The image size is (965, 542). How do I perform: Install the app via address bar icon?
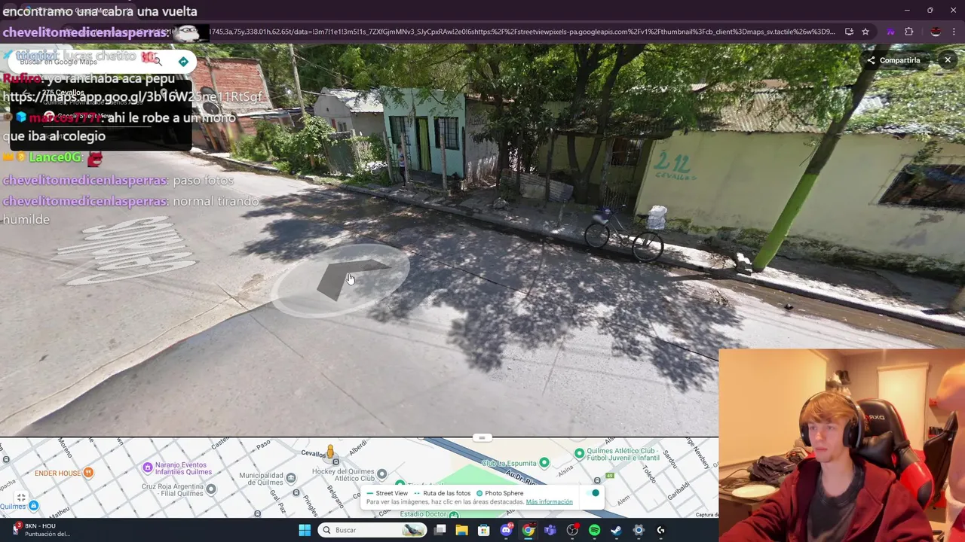pos(849,32)
